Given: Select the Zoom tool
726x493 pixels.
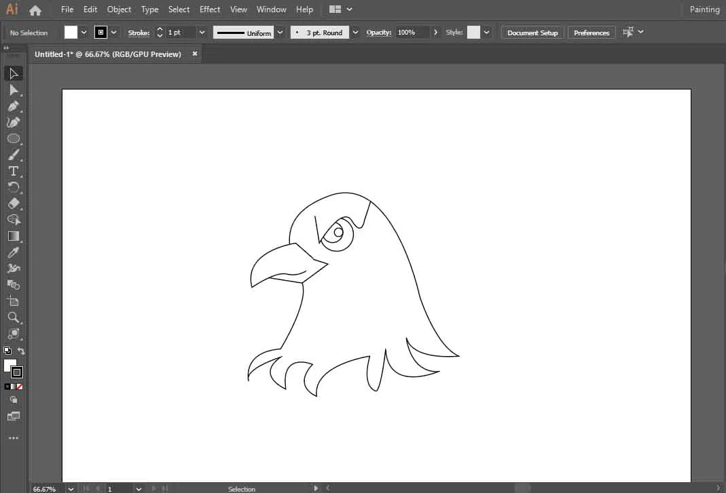Looking at the screenshot, I should (x=14, y=317).
